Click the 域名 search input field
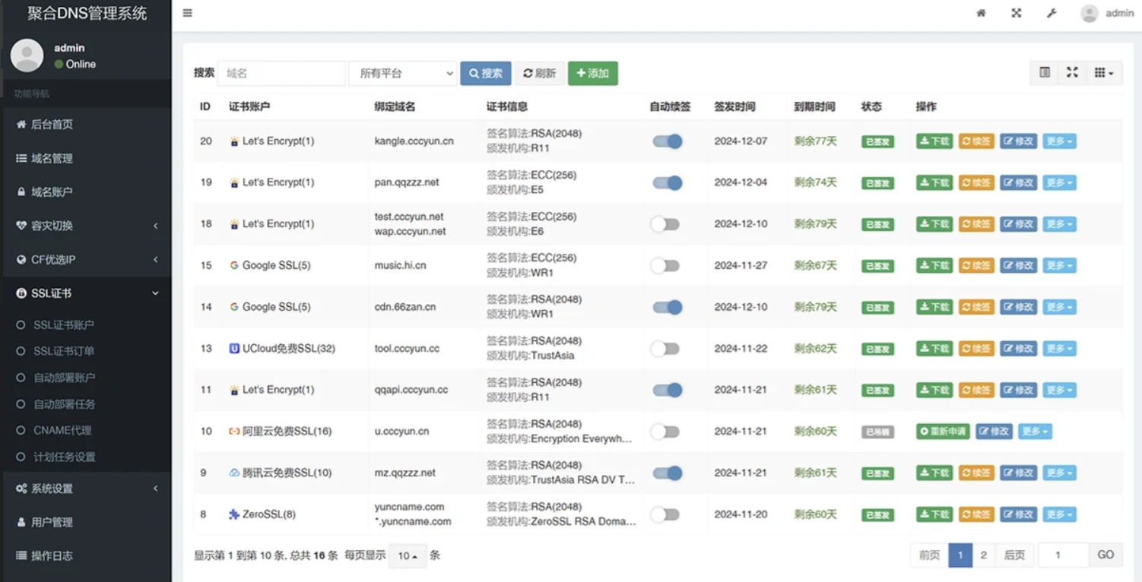The image size is (1142, 582). (x=281, y=74)
